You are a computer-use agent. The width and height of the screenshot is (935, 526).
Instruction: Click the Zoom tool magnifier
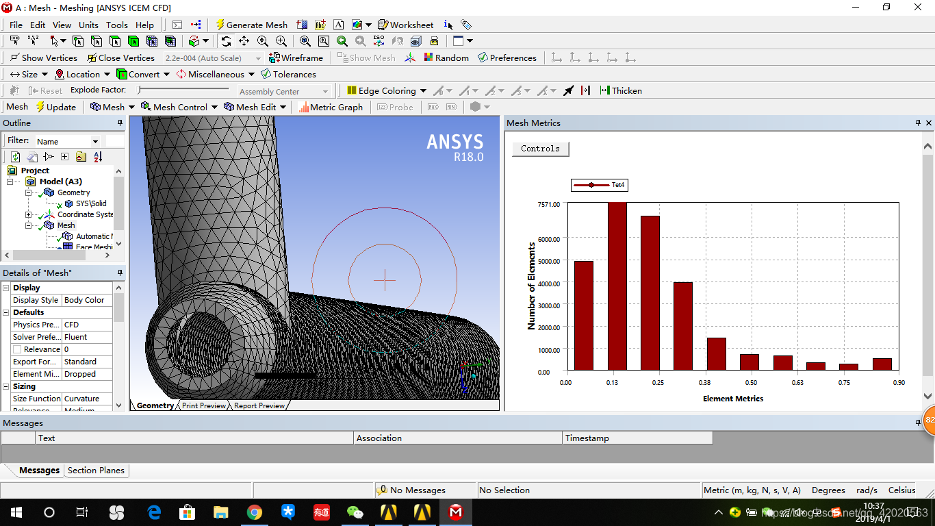(262, 41)
